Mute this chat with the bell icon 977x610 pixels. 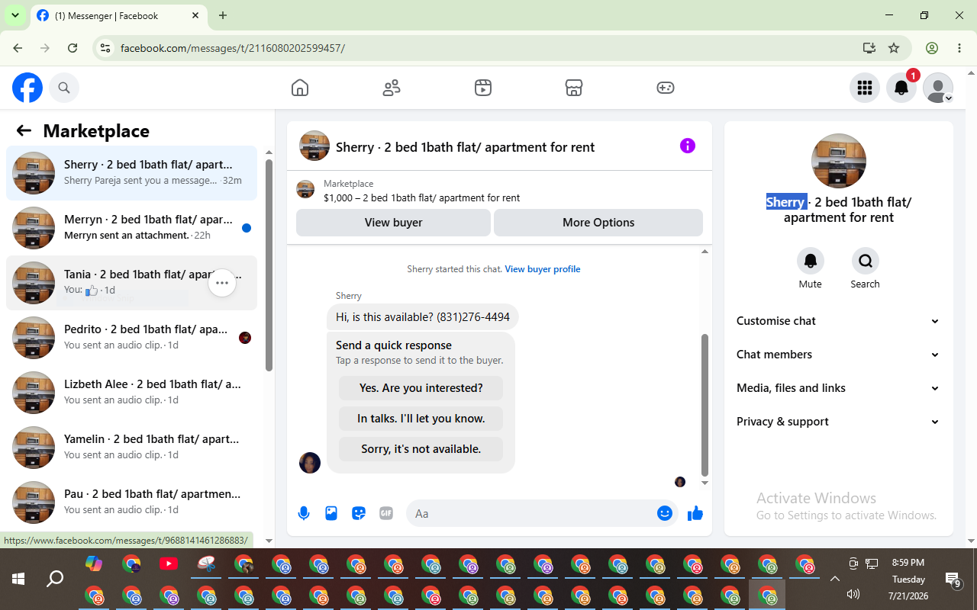[x=811, y=261]
